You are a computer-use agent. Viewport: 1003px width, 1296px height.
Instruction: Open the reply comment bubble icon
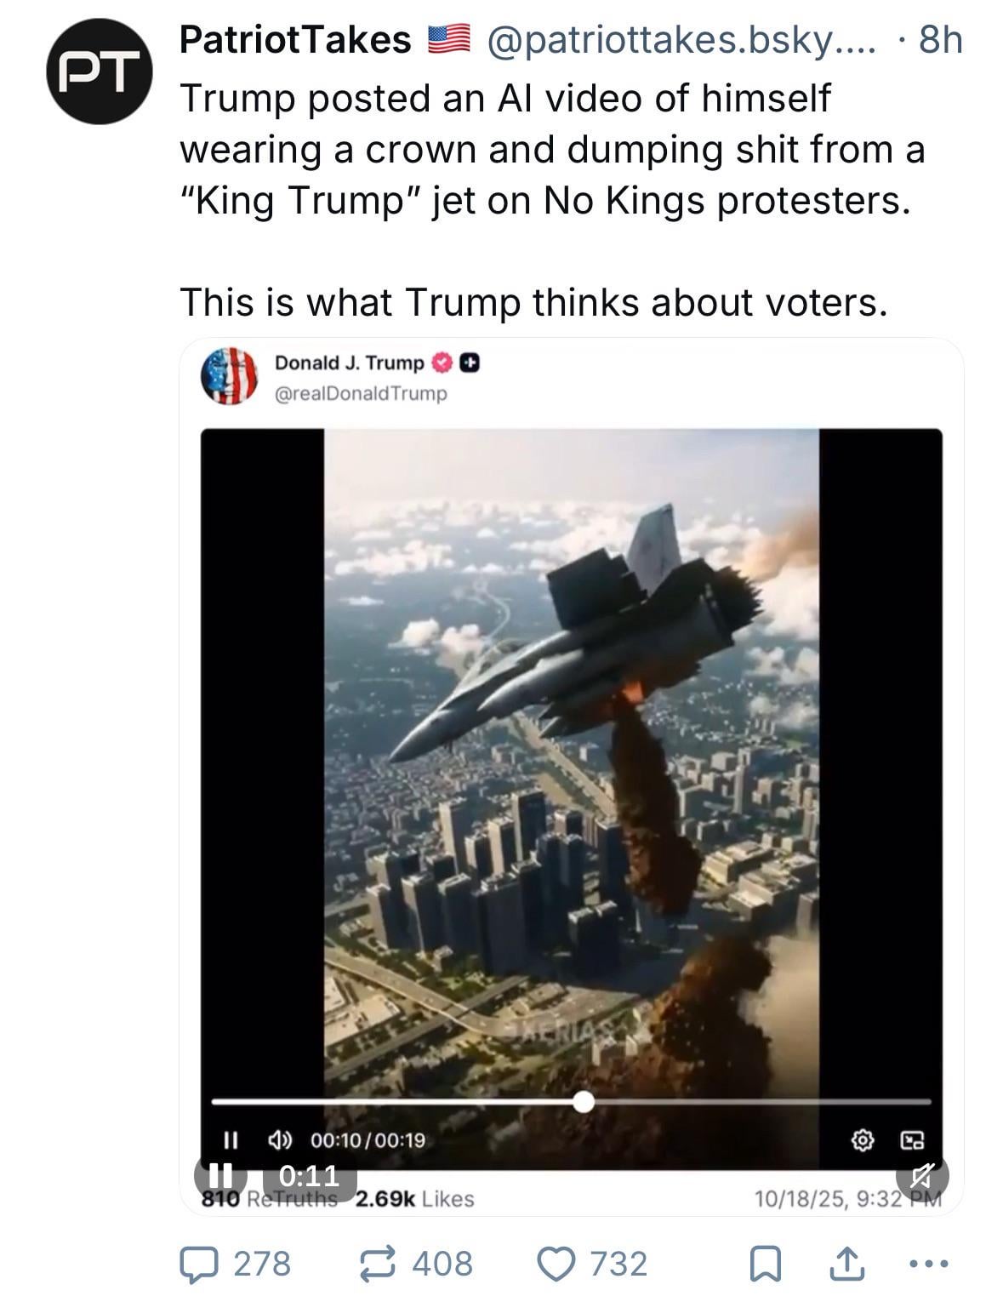coord(197,1264)
